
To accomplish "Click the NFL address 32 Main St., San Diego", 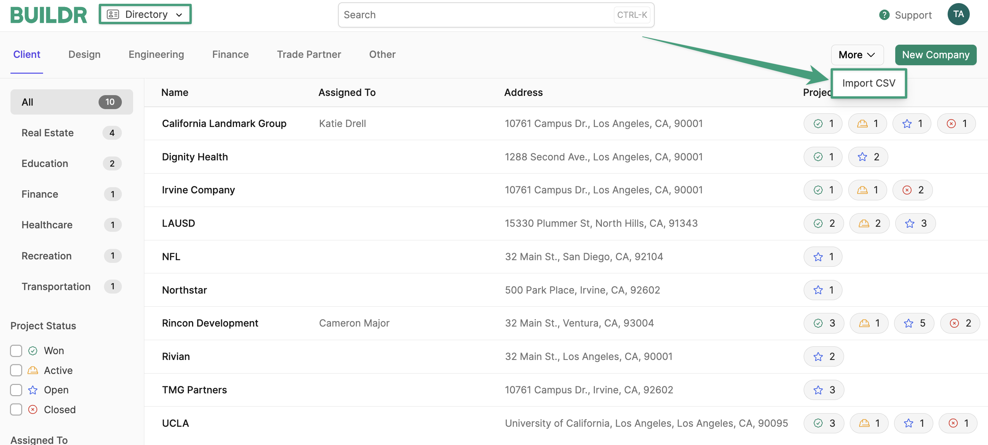I will coord(584,257).
